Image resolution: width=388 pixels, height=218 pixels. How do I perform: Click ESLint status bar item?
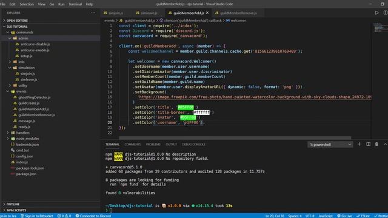(x=363, y=216)
